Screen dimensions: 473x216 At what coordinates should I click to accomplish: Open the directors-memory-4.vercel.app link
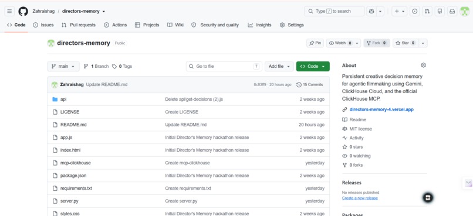(x=381, y=109)
